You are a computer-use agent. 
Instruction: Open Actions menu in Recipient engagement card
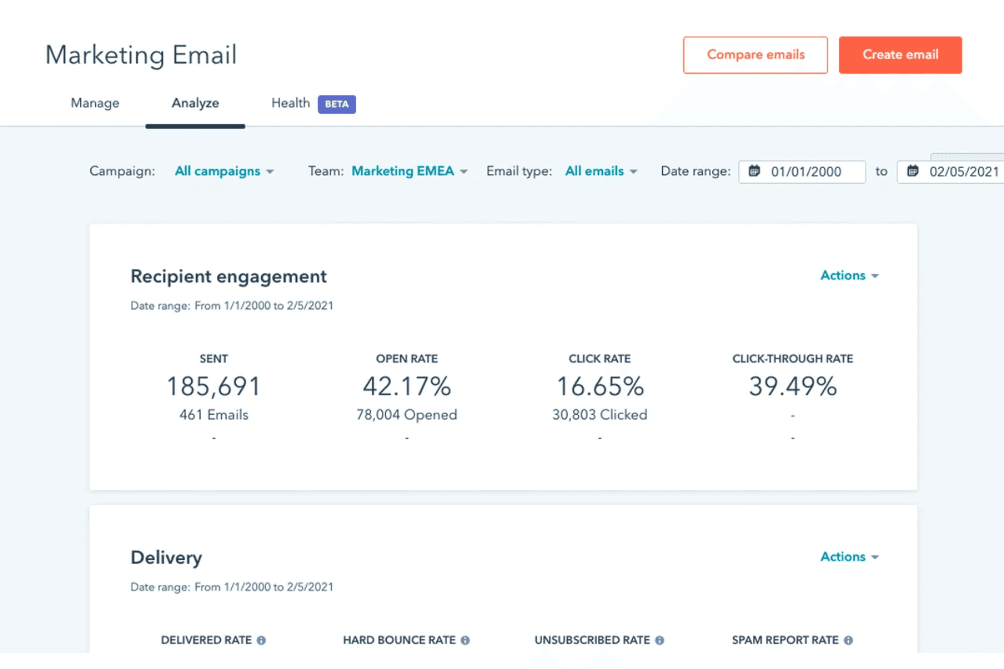point(849,275)
